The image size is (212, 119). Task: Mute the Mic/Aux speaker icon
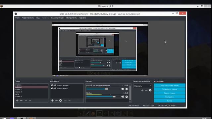(x=123, y=97)
